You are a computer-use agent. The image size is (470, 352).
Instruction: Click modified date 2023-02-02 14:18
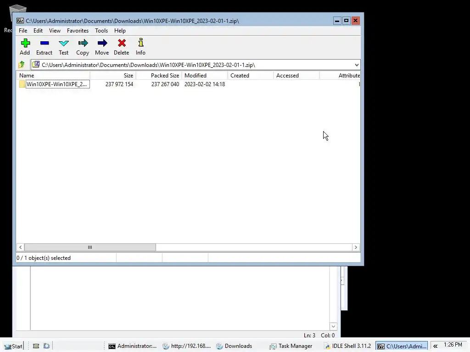205,84
